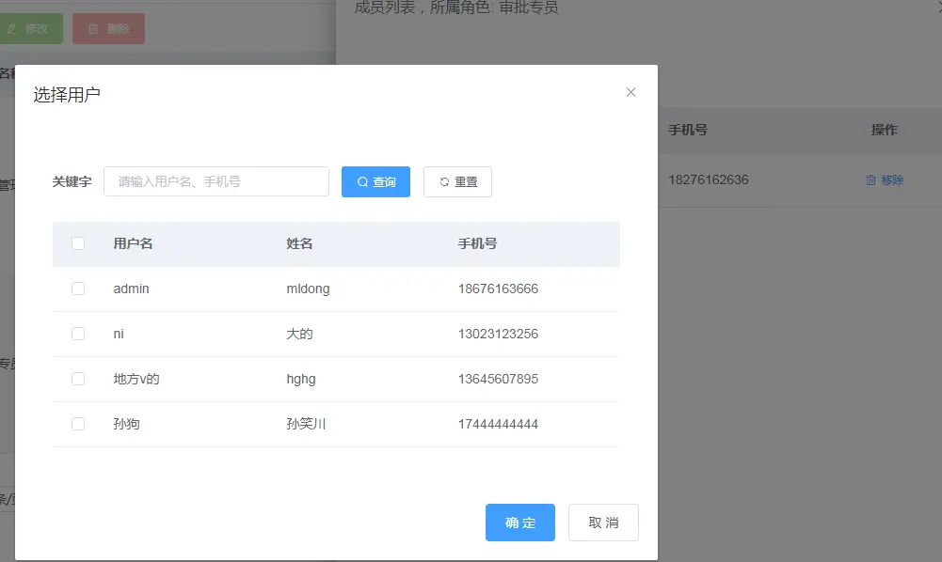This screenshot has height=562, width=942.
Task: Click the phone number 18676163666 cell
Action: (x=498, y=289)
